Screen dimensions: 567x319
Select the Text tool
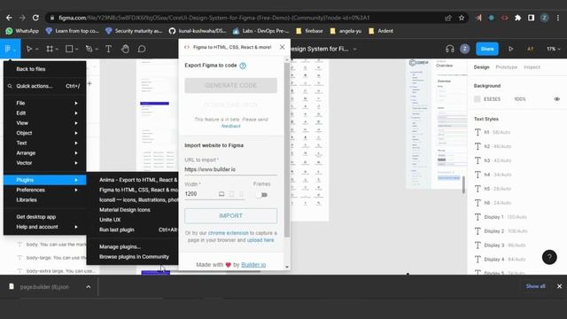click(108, 49)
